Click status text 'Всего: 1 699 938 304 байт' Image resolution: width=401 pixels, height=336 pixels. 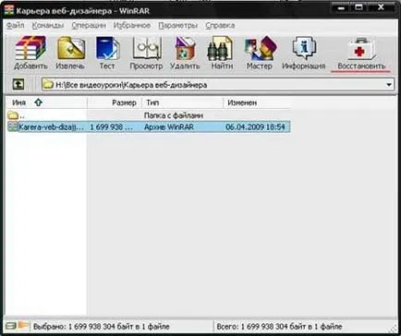(x=279, y=326)
